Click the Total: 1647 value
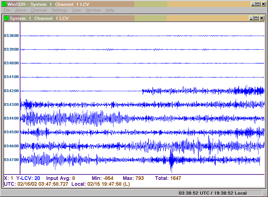 point(168,178)
